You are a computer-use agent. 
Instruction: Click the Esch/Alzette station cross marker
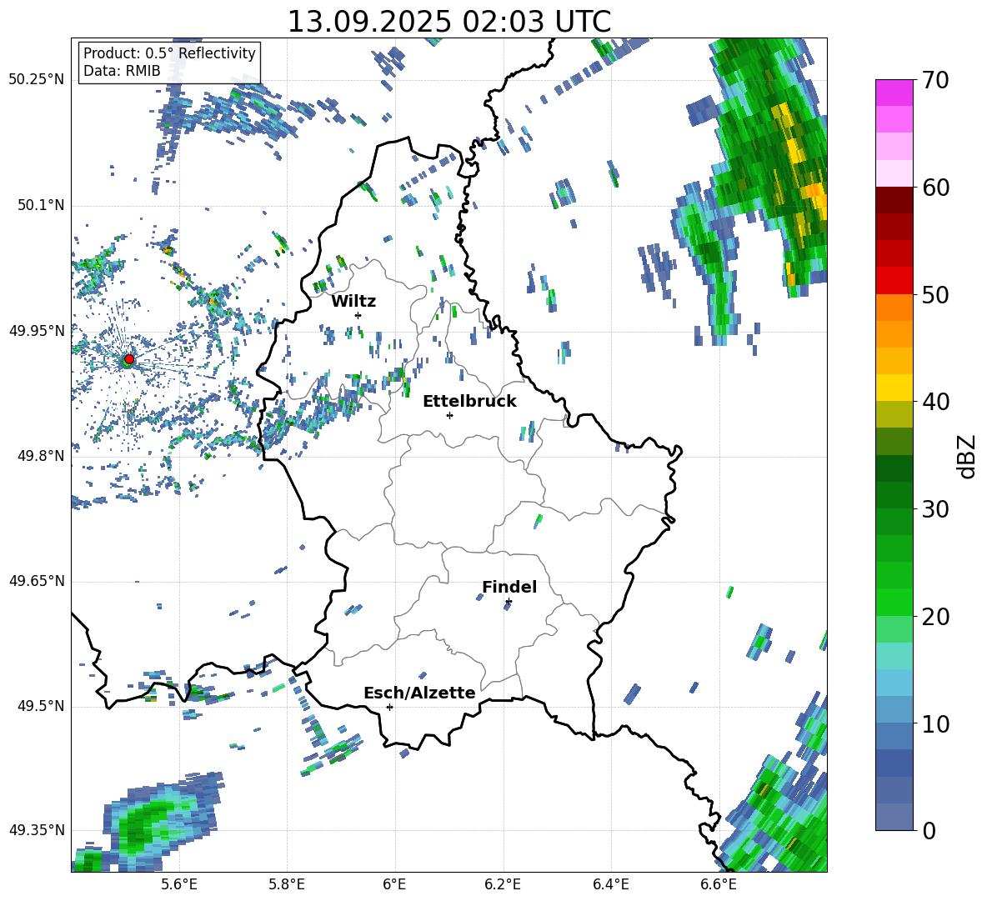click(389, 707)
